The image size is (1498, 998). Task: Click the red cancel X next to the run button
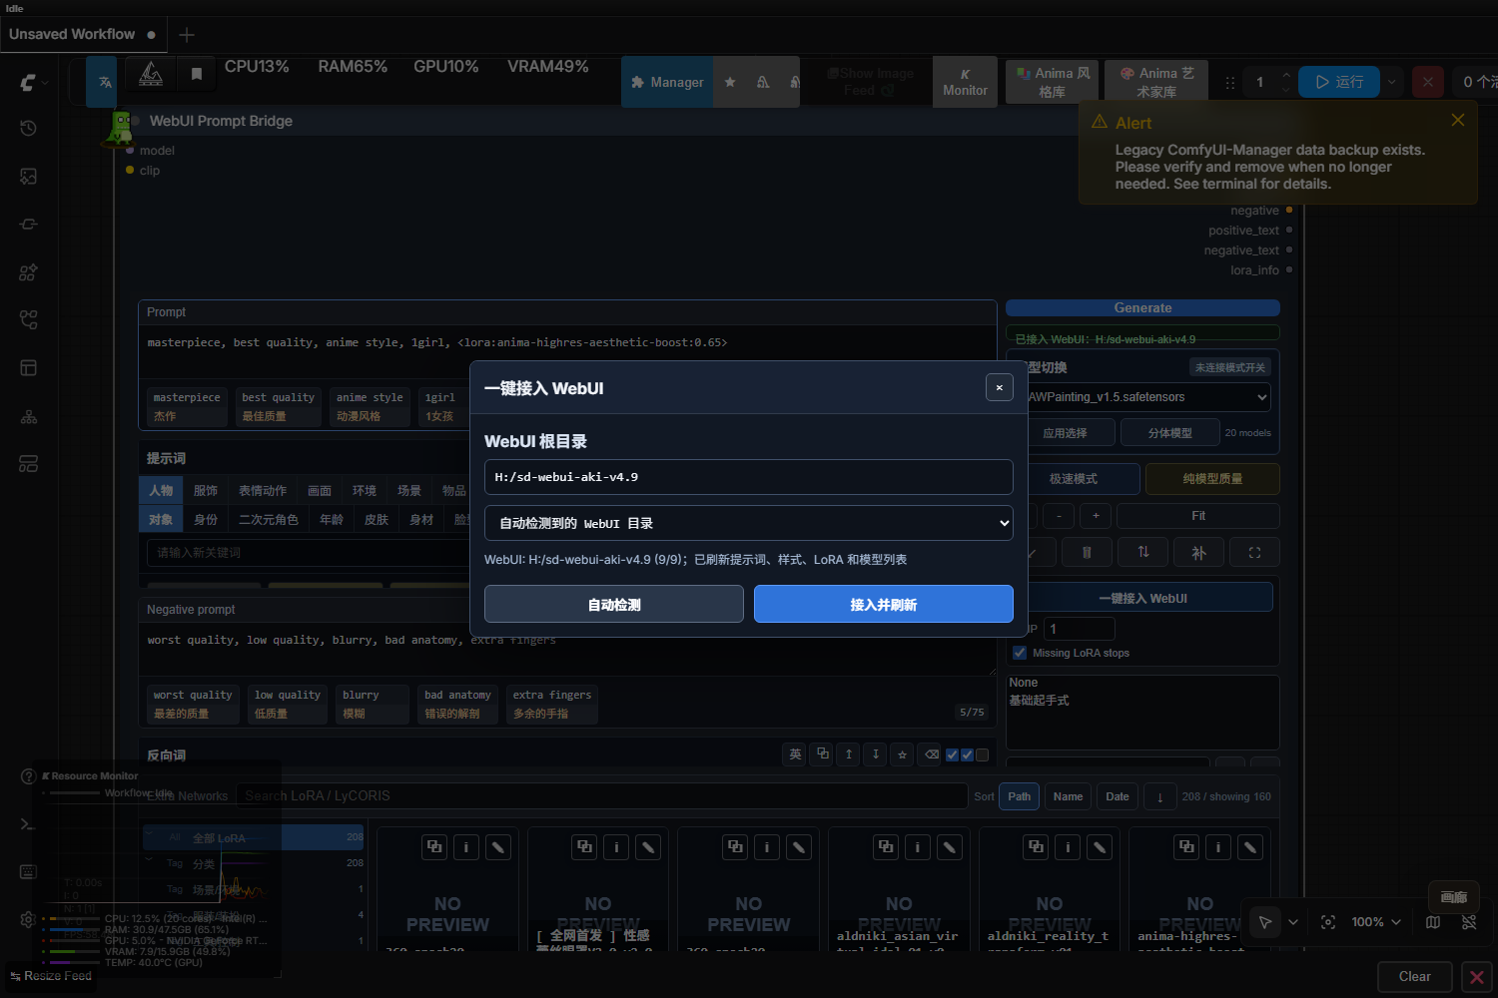(1428, 82)
